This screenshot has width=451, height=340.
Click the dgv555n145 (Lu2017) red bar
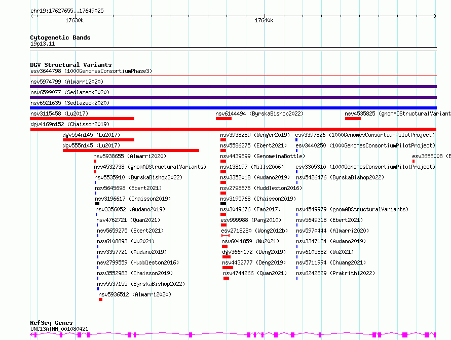tap(131, 150)
